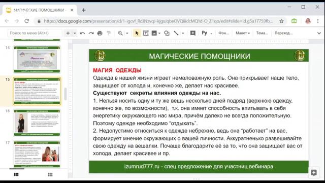Viewport: 325px width, 183px height.
Task: Open the Ру input tools button
Action: click(x=204, y=33)
